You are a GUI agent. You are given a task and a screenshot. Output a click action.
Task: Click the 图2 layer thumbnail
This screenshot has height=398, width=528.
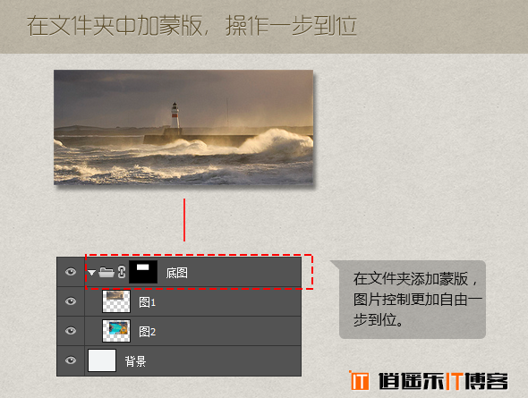tap(116, 331)
